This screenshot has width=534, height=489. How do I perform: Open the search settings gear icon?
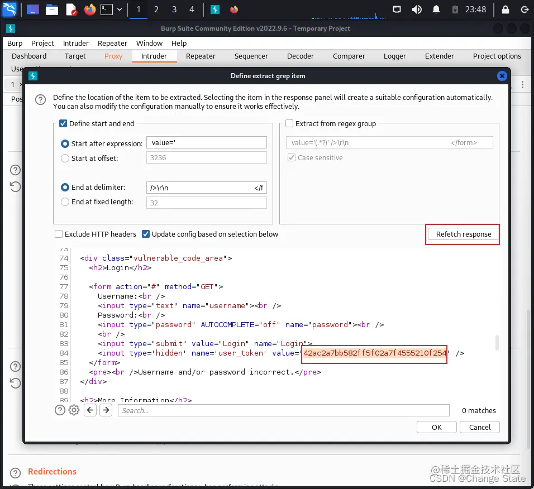[x=74, y=410]
